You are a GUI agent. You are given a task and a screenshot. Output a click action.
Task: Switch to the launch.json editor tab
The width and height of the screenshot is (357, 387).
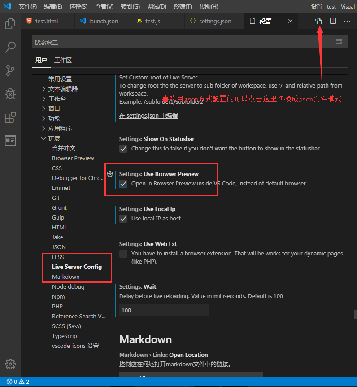pos(103,21)
